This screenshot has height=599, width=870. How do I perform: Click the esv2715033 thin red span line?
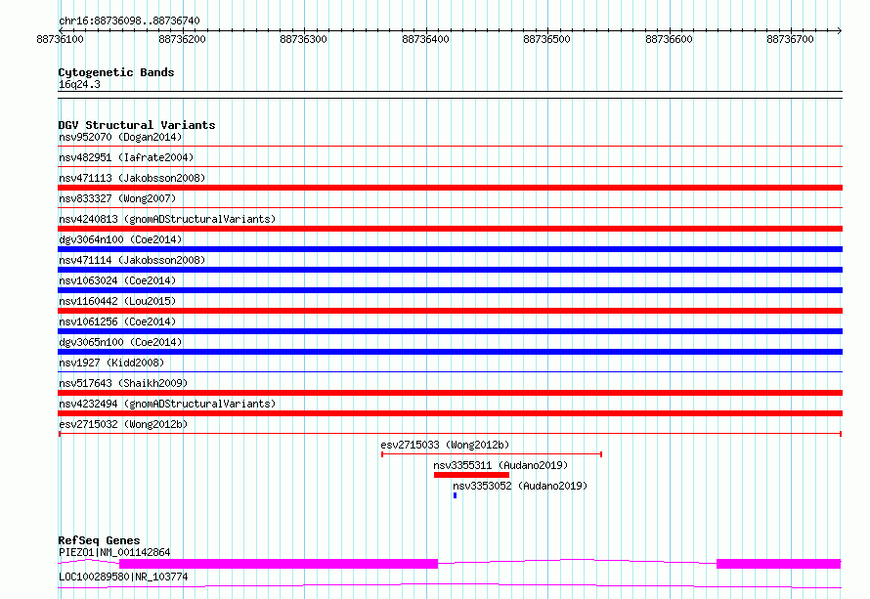[x=492, y=454]
